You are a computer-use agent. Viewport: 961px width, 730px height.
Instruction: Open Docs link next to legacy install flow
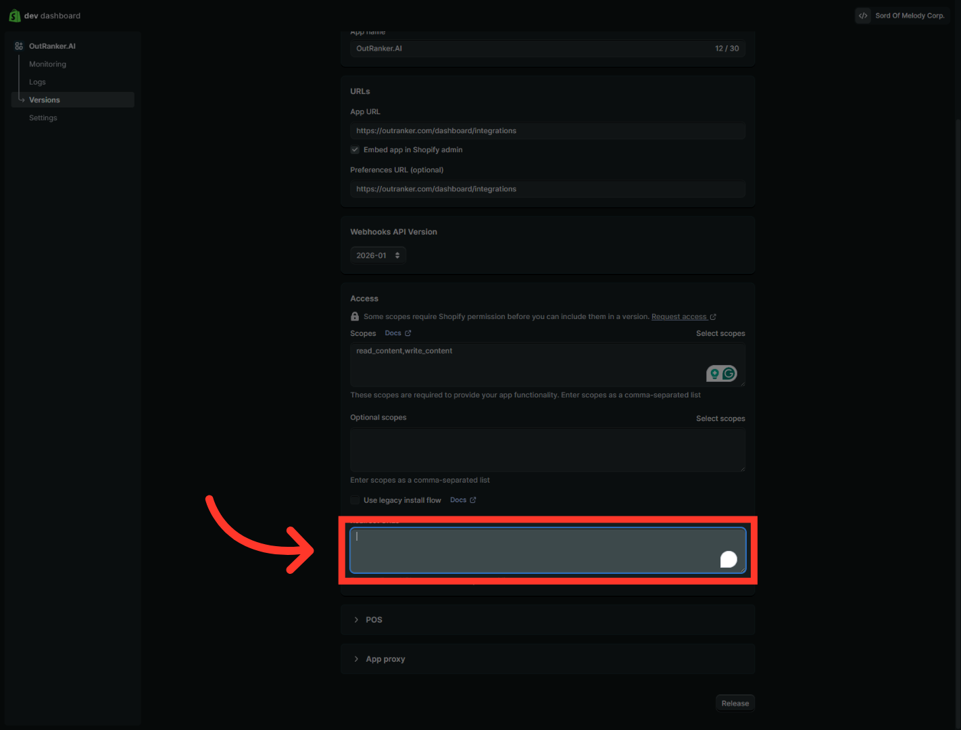point(458,500)
